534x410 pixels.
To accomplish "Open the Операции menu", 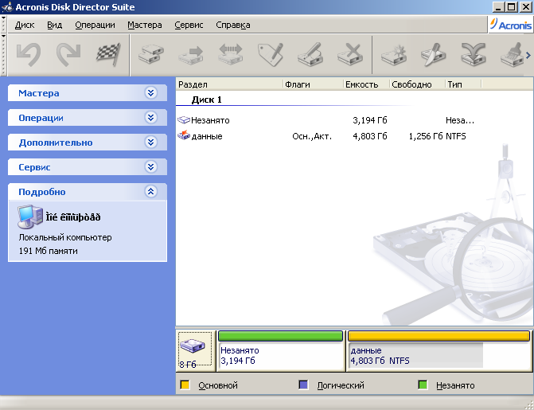I will click(x=95, y=25).
